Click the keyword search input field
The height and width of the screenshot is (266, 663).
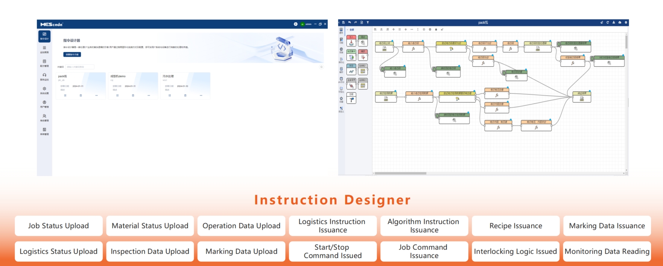(x=80, y=67)
